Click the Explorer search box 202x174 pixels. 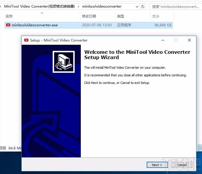pyautogui.click(x=175, y=6)
